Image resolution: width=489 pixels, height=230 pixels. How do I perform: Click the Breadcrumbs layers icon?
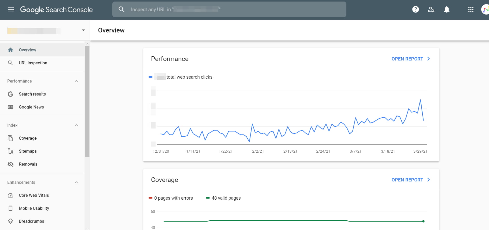[x=10, y=221]
